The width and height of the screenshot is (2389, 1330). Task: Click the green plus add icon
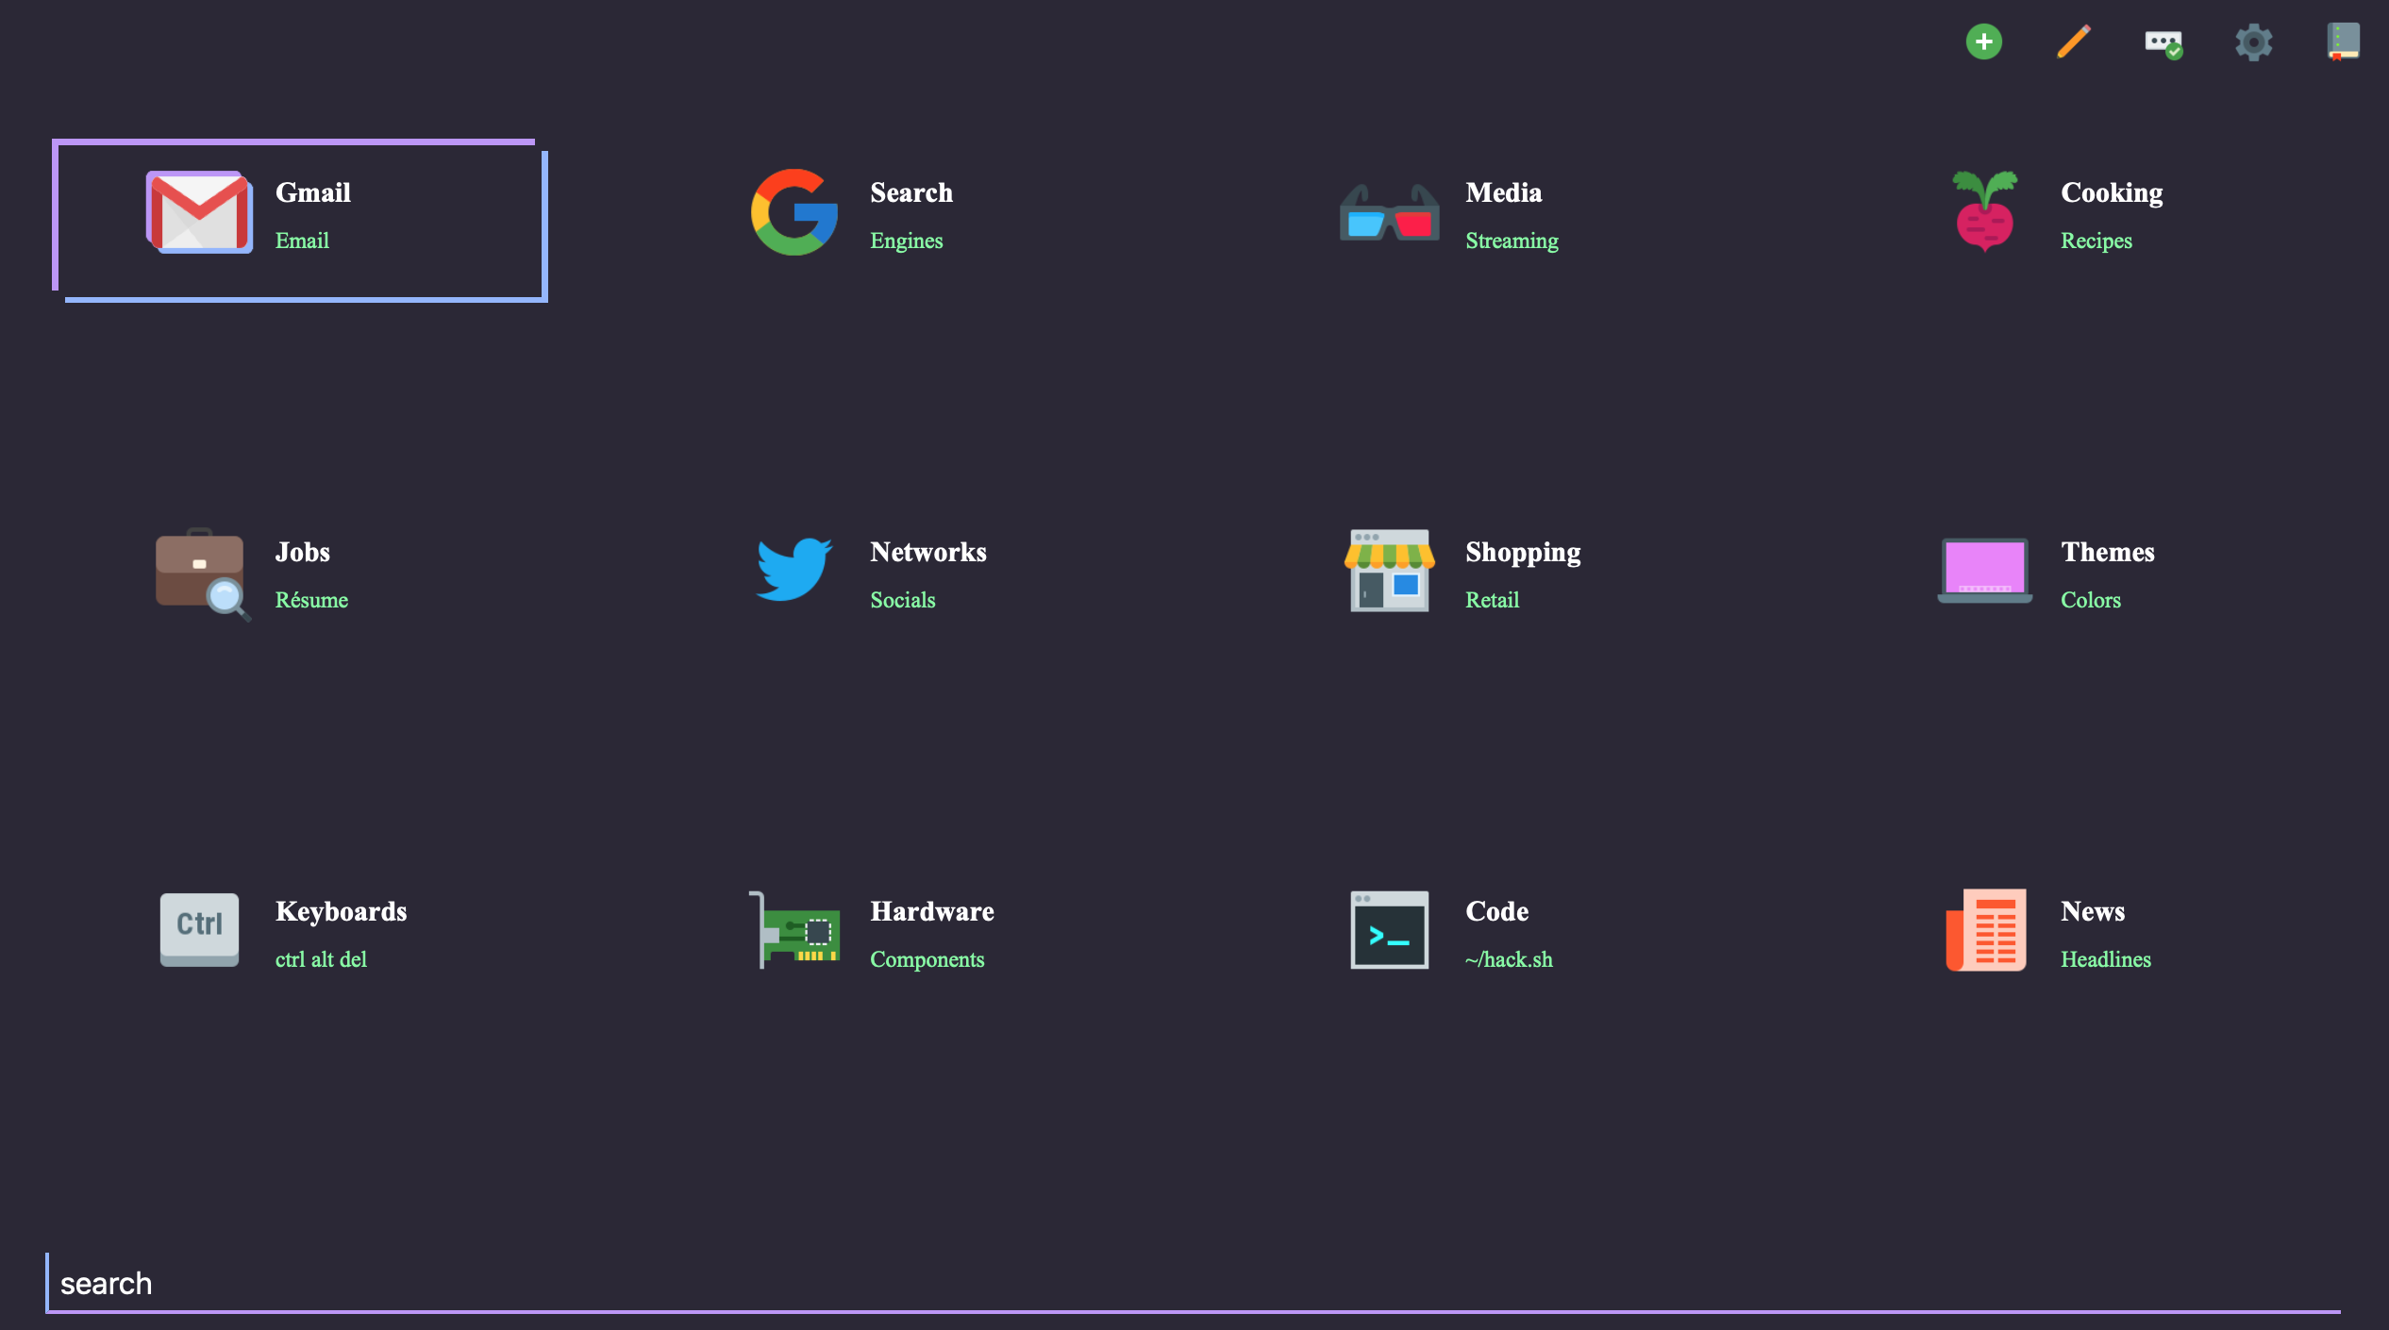pos(1983,42)
